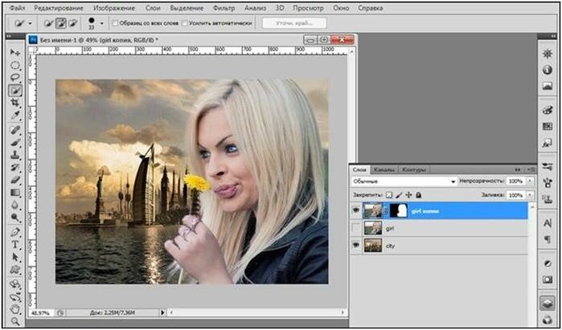Open the Layers panel options menu

tap(531, 169)
